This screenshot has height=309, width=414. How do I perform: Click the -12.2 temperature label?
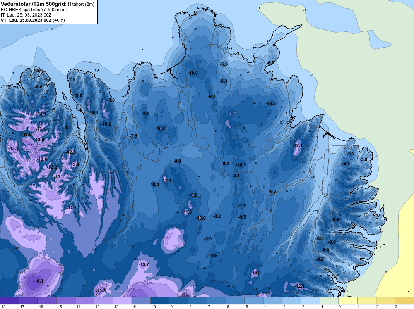click(52, 167)
